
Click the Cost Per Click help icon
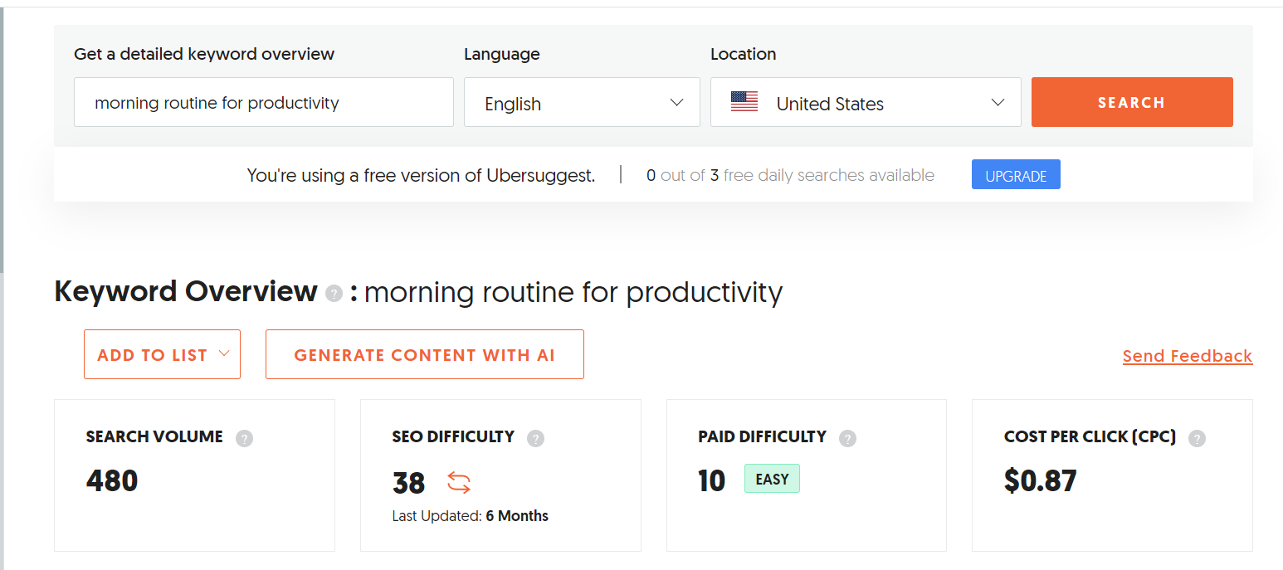(x=1197, y=438)
